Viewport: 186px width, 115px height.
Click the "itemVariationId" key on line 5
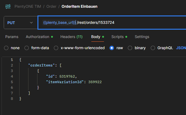click(x=65, y=82)
